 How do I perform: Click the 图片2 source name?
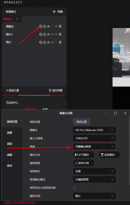click(x=9, y=34)
